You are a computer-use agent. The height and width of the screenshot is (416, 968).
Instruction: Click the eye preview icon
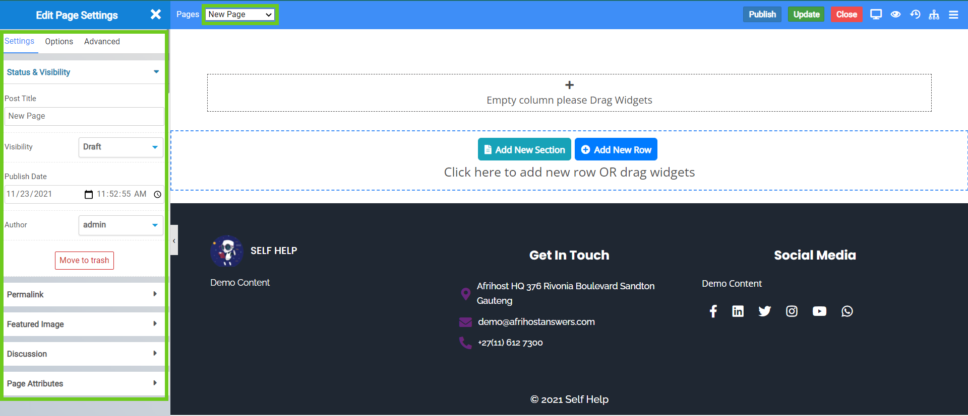pyautogui.click(x=895, y=15)
